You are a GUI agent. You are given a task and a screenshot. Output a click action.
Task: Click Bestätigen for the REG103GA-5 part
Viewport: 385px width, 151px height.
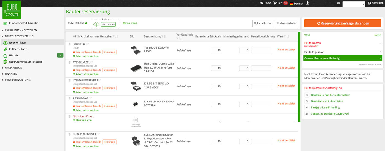point(109,106)
